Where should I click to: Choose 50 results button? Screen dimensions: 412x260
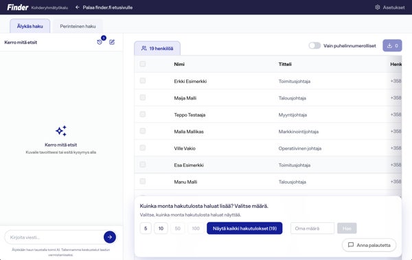(178, 228)
